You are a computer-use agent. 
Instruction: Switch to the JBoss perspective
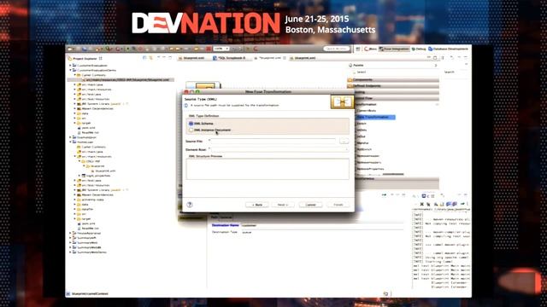[x=370, y=49]
